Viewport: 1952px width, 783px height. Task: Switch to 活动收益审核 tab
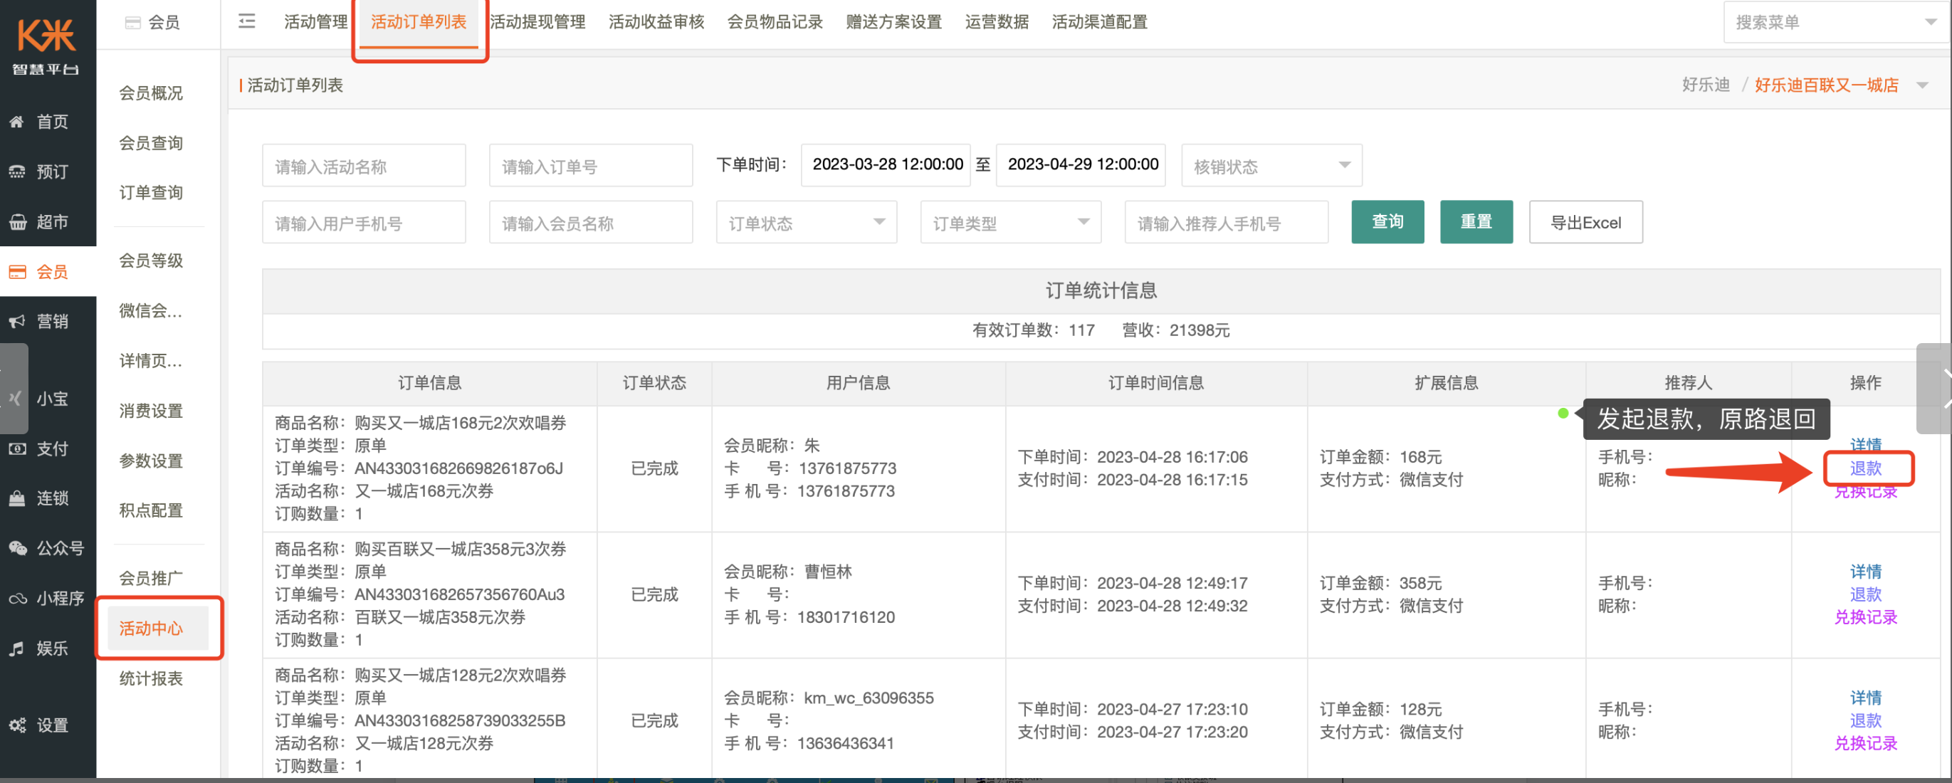[x=656, y=22]
